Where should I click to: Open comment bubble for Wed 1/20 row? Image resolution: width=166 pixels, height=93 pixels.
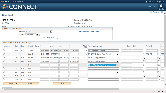tap(4, 50)
